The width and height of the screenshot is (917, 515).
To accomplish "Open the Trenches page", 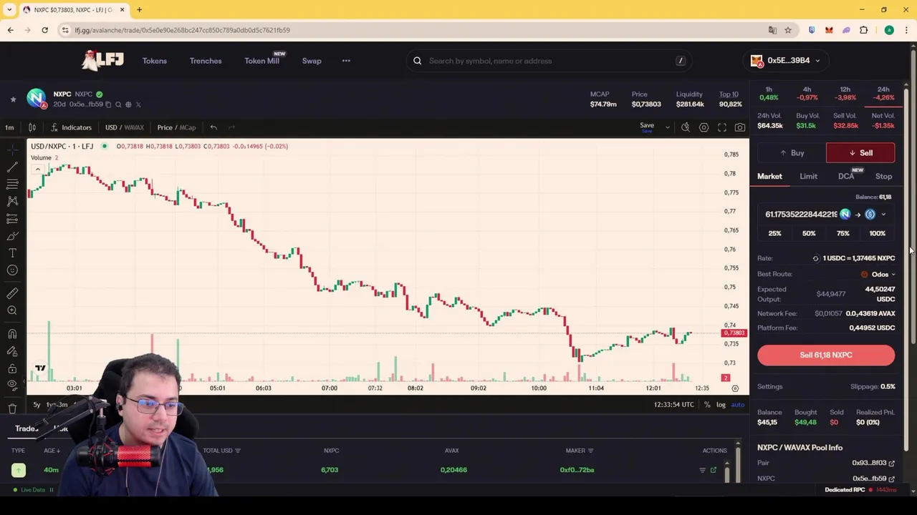I will click(x=206, y=61).
